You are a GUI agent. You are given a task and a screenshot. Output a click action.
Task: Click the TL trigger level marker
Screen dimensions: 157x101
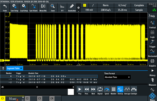[146, 39]
